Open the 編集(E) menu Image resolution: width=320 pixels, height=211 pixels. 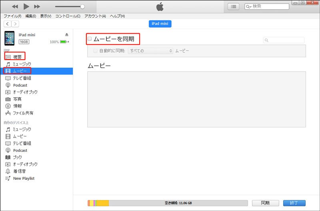point(31,16)
